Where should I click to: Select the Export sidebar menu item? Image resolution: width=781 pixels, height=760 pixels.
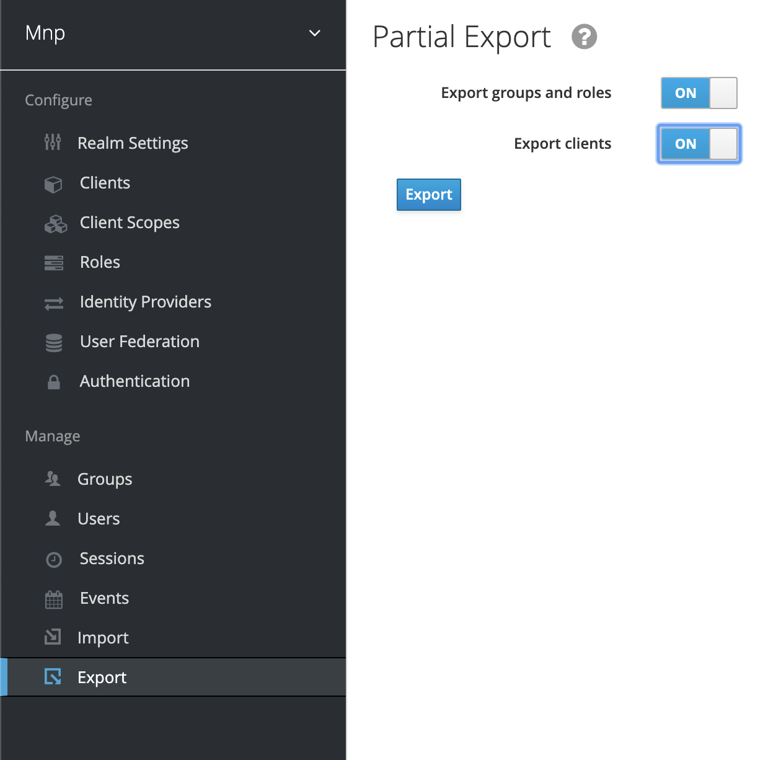pyautogui.click(x=173, y=677)
